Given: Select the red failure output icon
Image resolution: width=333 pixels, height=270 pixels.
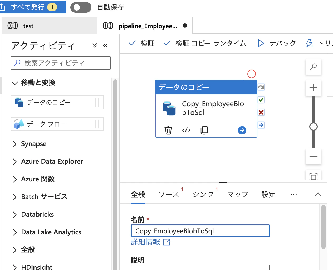Looking at the screenshot, I should tap(261, 112).
